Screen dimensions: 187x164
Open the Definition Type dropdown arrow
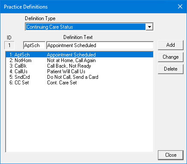(149, 27)
